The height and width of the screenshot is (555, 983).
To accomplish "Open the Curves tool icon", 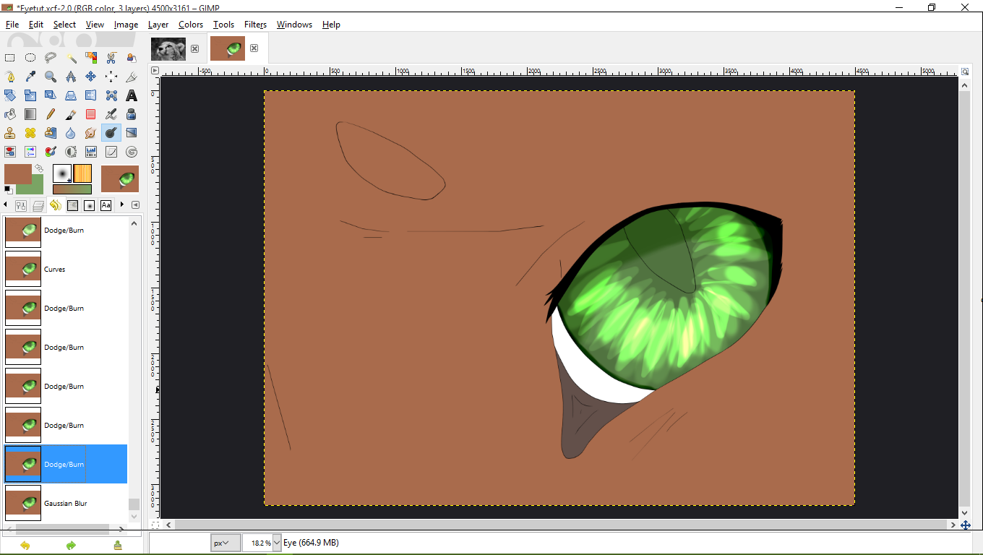I will (x=111, y=152).
